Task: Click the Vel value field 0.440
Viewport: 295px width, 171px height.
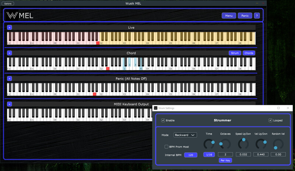Action: 261,154
